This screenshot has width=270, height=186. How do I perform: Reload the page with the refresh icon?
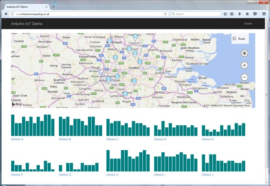pyautogui.click(x=165, y=14)
